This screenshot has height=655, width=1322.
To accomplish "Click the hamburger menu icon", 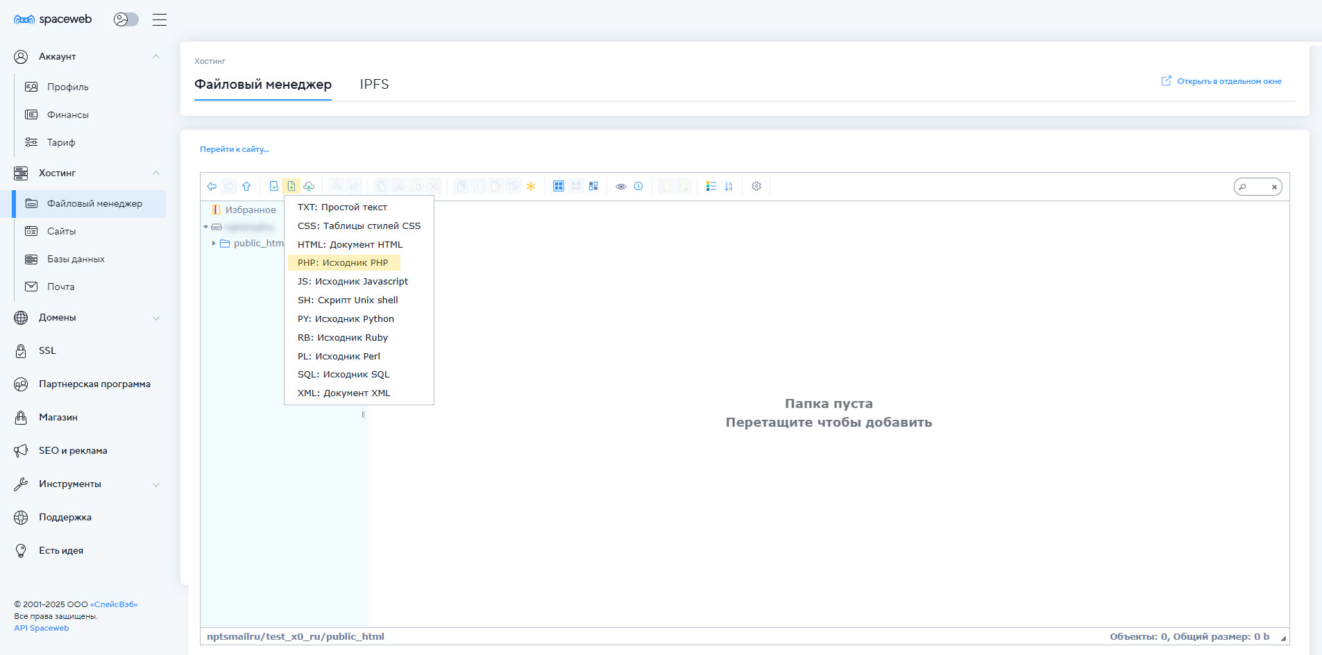I will 160,19.
